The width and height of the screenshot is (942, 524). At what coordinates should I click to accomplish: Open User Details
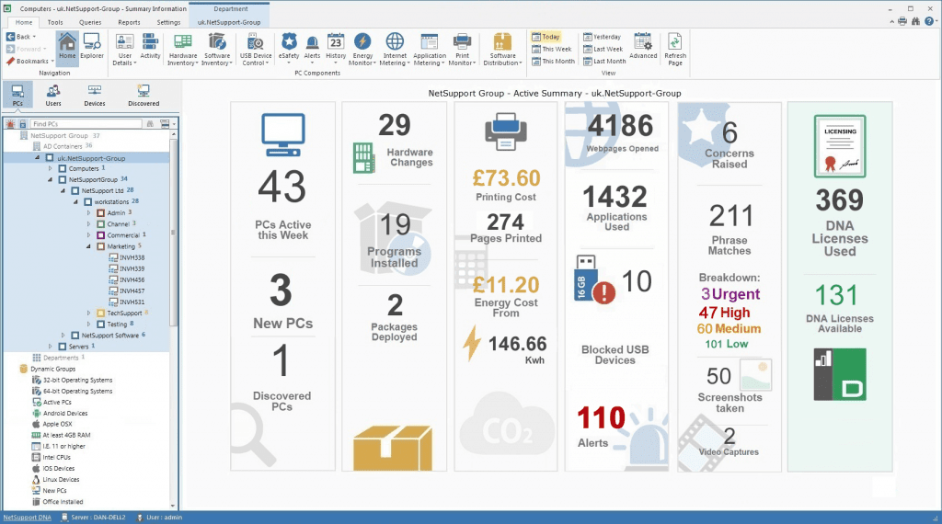(x=124, y=50)
